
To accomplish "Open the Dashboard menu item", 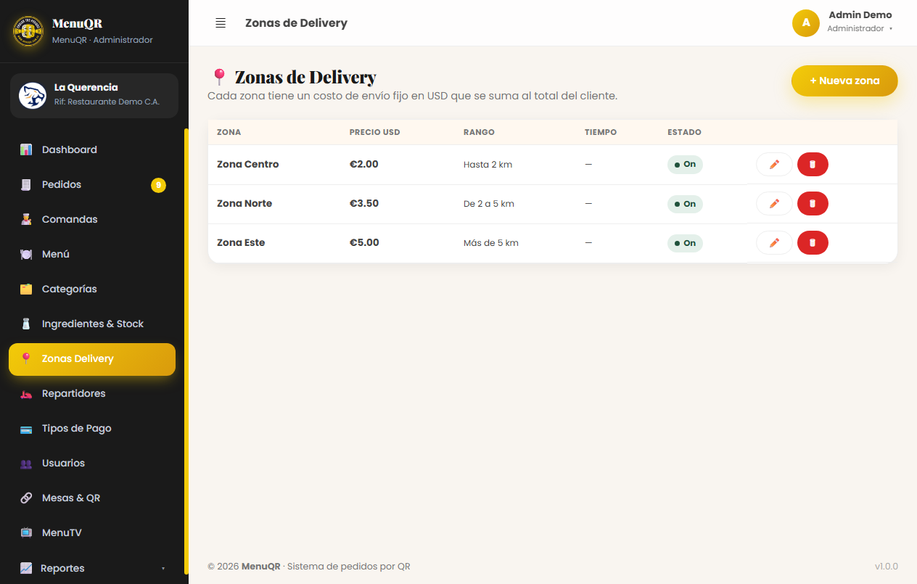I will point(92,149).
